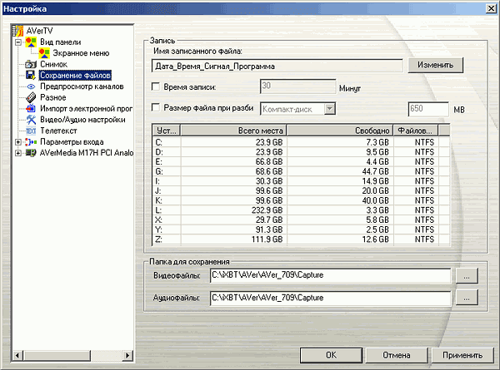Enable the Время записи checkbox
500x370 pixels.
pos(156,86)
